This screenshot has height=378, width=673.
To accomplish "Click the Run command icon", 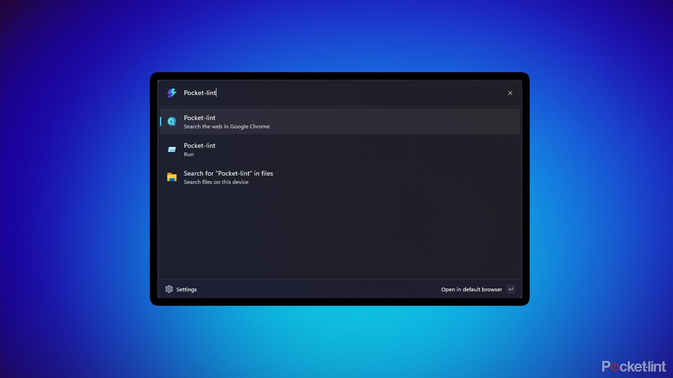I will pyautogui.click(x=172, y=150).
